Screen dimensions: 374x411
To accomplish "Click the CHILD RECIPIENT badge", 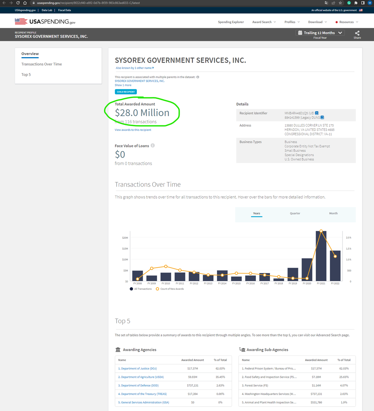I will 126,92.
